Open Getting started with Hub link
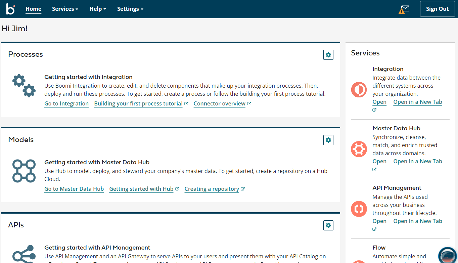The image size is (458, 263). pyautogui.click(x=141, y=189)
